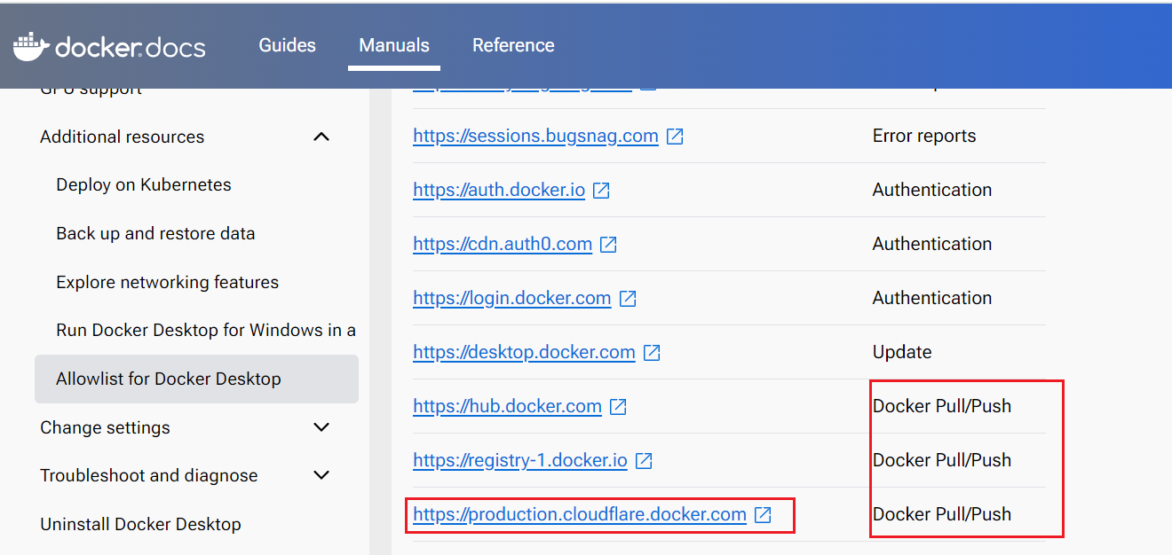
Task: Expand Troubleshoot and diagnose section
Action: tap(321, 475)
